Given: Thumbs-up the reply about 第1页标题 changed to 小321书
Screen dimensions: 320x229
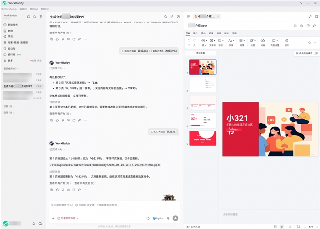Looking at the screenshot, I should (57, 190).
